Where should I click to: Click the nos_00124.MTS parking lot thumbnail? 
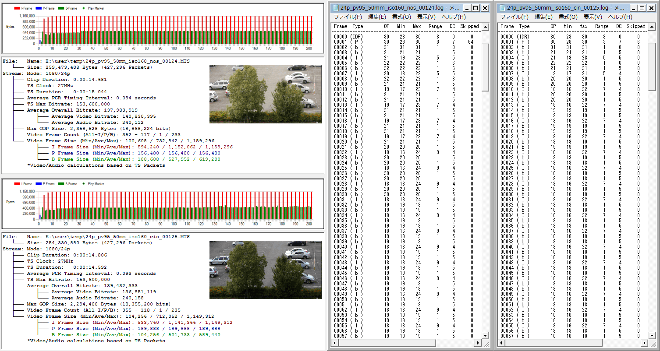click(x=265, y=94)
